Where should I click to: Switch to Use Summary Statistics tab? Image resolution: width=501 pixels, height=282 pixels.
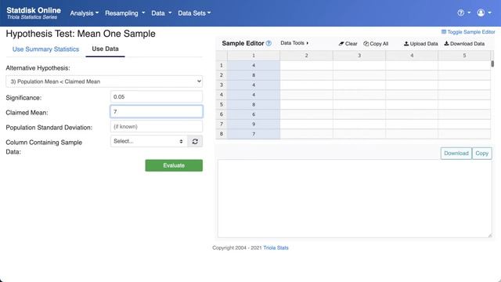point(45,49)
